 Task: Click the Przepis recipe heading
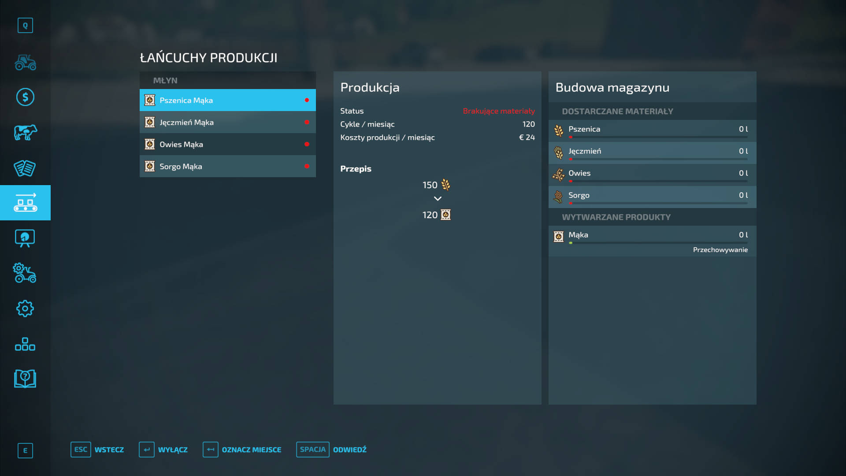pyautogui.click(x=356, y=169)
